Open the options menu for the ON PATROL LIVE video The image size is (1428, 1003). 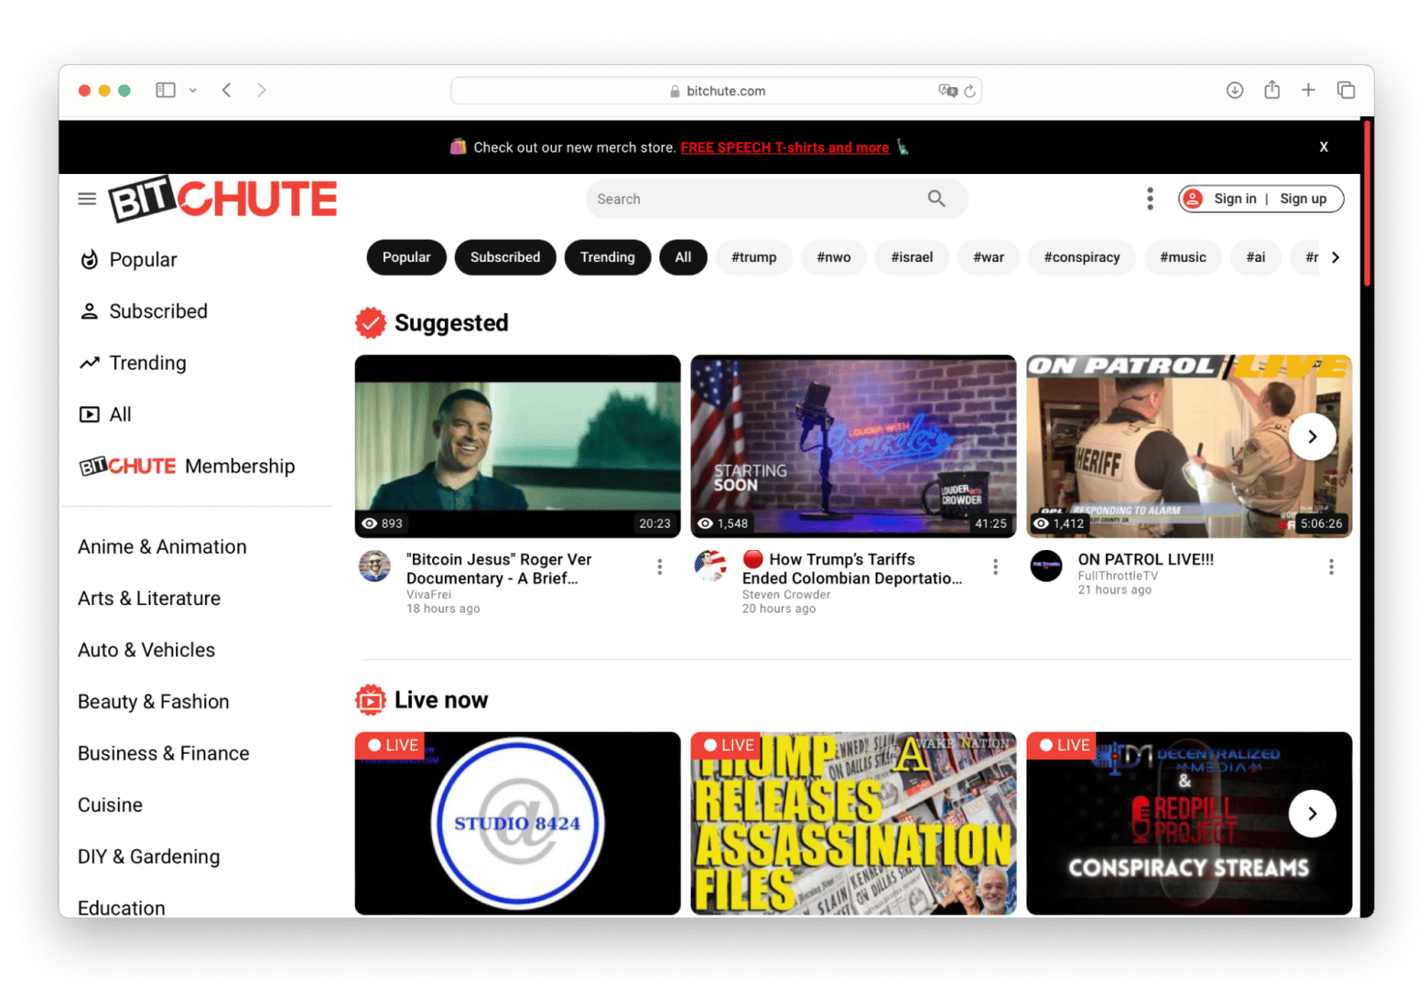[x=1331, y=567]
